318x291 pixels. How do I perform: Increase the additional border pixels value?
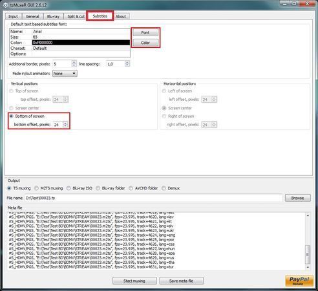(x=74, y=62)
